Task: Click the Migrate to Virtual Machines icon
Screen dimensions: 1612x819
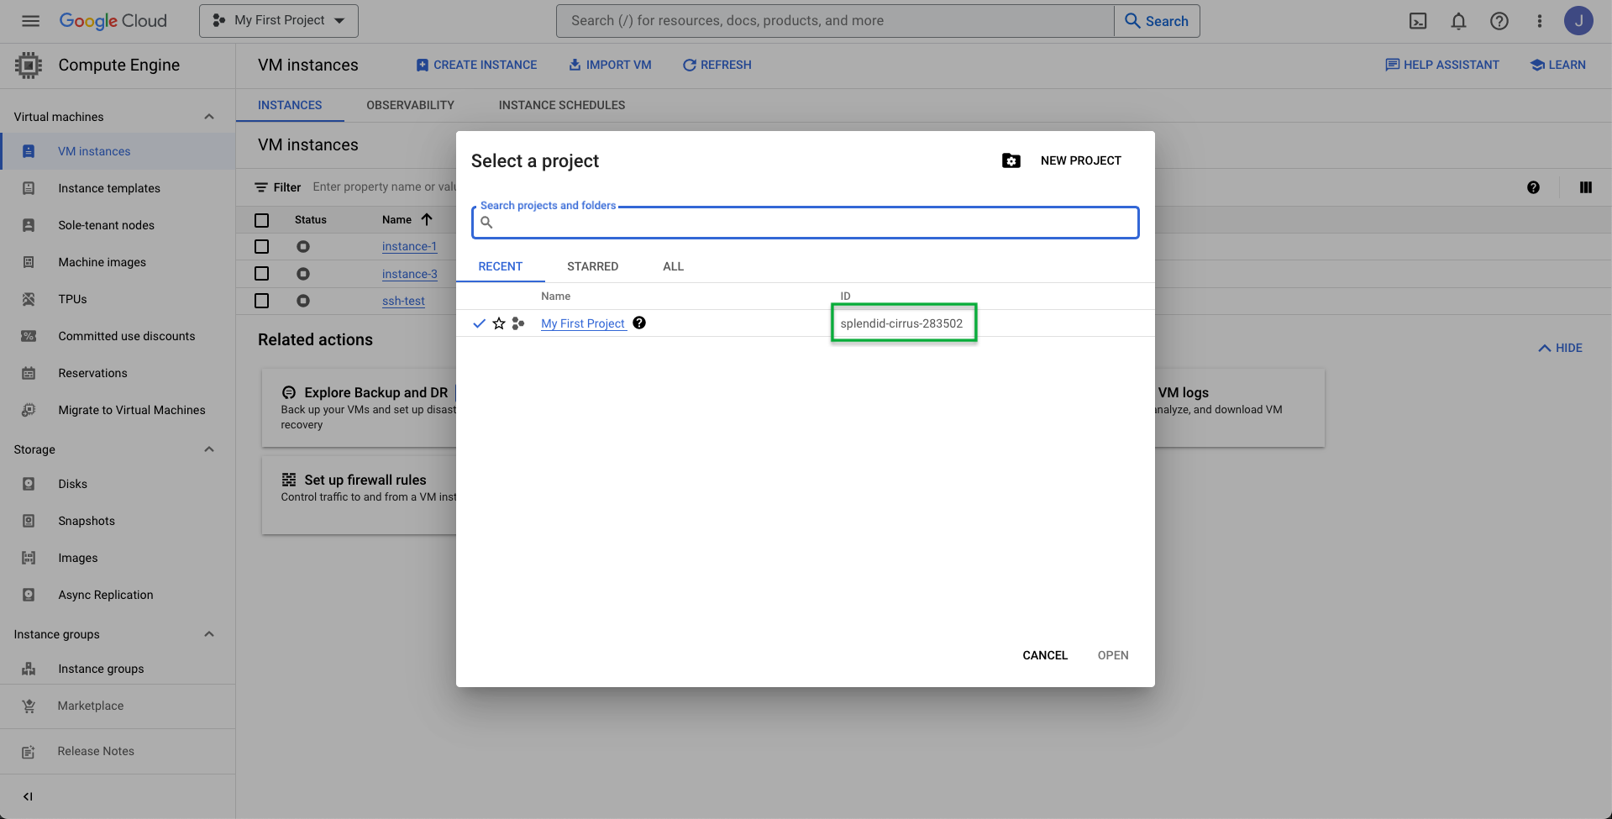Action: click(29, 410)
